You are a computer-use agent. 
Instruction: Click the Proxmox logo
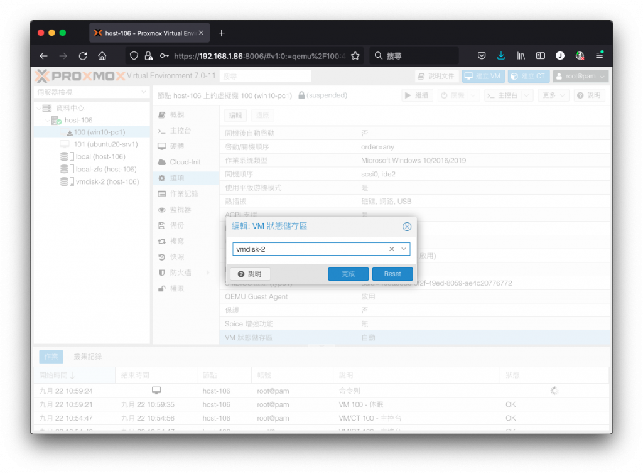click(80, 76)
